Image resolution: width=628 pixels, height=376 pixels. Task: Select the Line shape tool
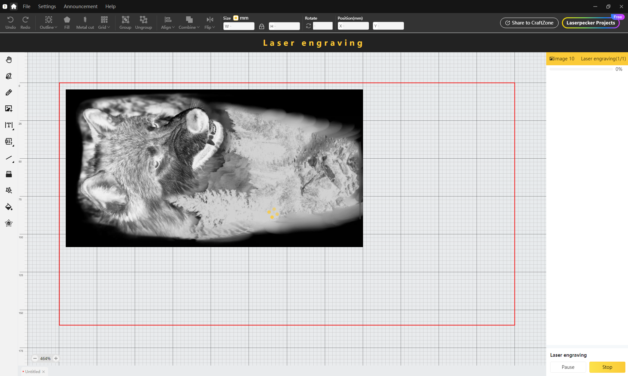(x=9, y=158)
